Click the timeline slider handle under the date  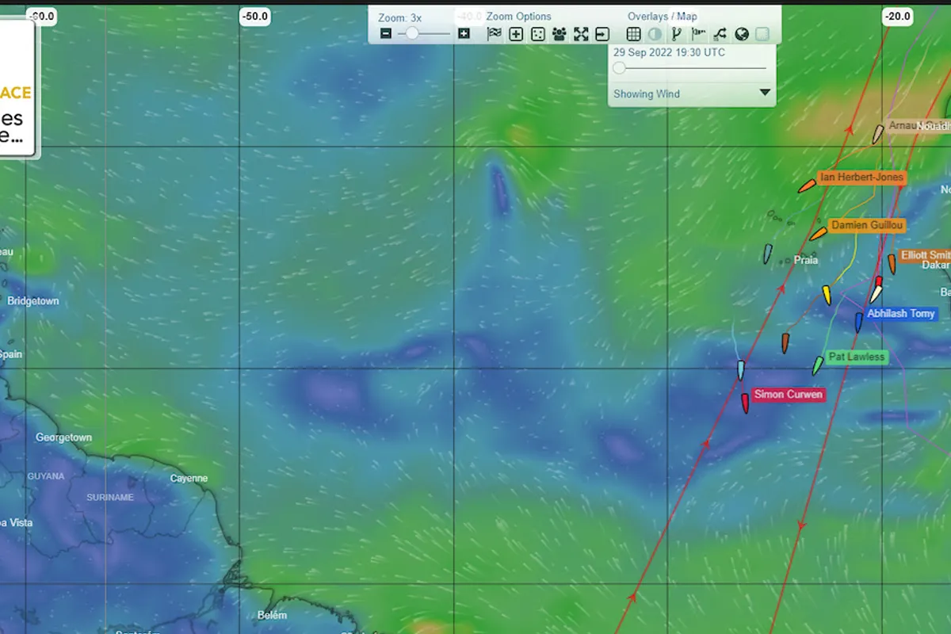(x=619, y=68)
